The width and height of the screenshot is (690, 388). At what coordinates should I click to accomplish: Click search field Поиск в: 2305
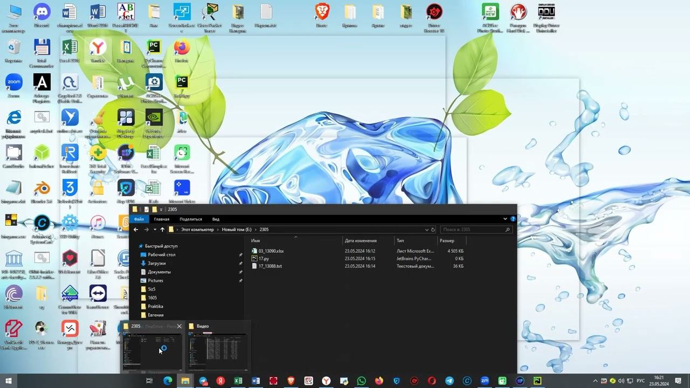476,230
